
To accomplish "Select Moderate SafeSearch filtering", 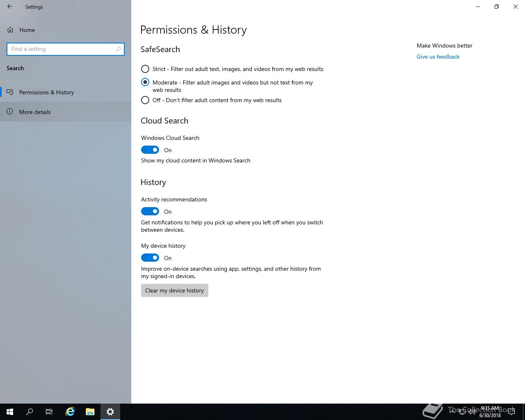I will (145, 82).
